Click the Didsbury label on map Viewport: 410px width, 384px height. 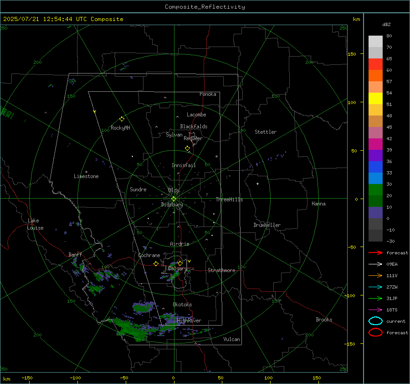[172, 205]
